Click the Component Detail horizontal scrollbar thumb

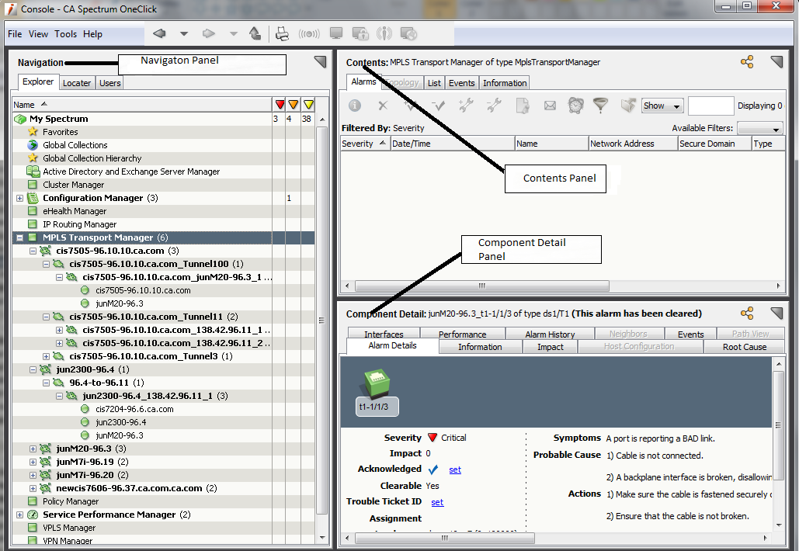click(x=444, y=538)
